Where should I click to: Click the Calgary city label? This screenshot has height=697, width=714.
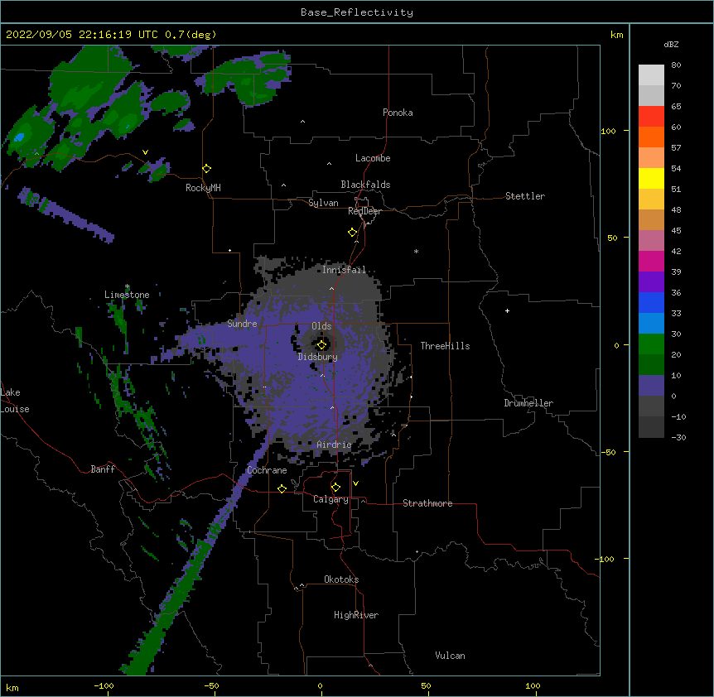pos(330,499)
